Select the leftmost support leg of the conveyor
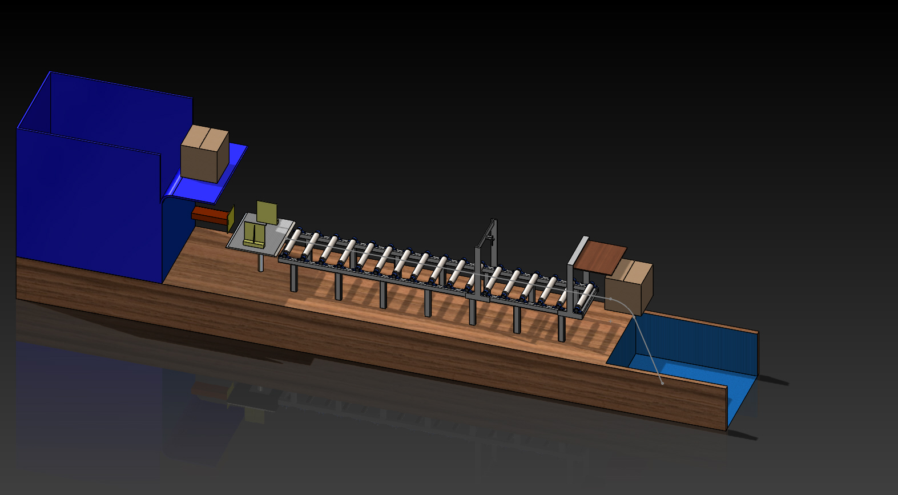The image size is (898, 495). (293, 279)
